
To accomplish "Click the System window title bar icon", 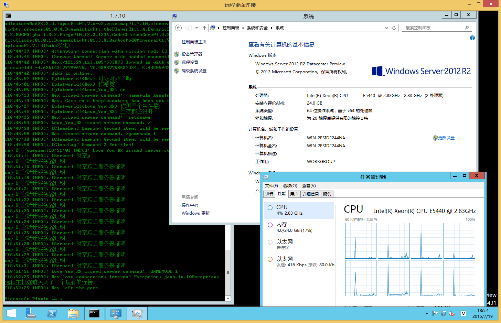I will pos(174,16).
